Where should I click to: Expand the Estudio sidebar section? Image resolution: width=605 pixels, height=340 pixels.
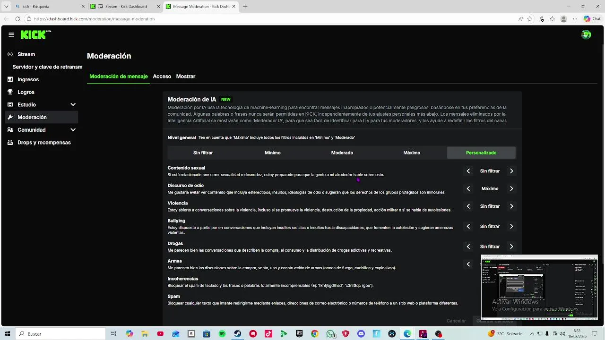(x=73, y=104)
